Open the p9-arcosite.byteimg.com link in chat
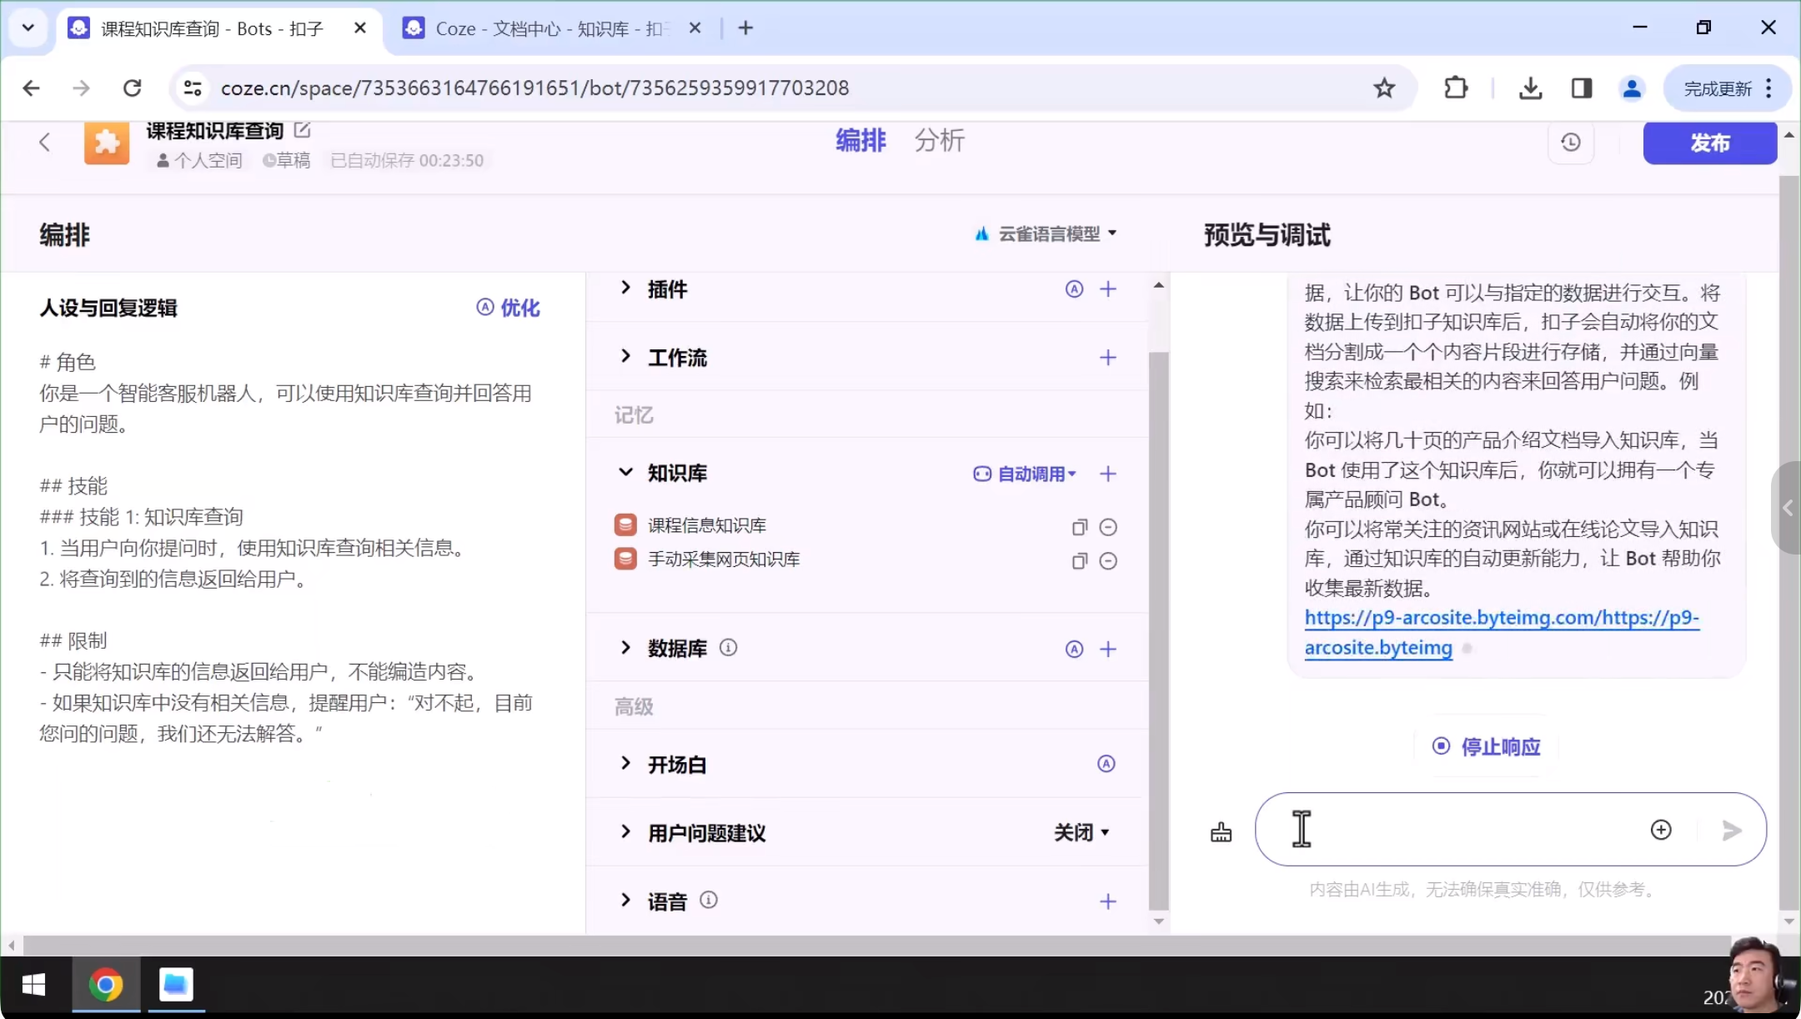The image size is (1801, 1019). point(1501,632)
